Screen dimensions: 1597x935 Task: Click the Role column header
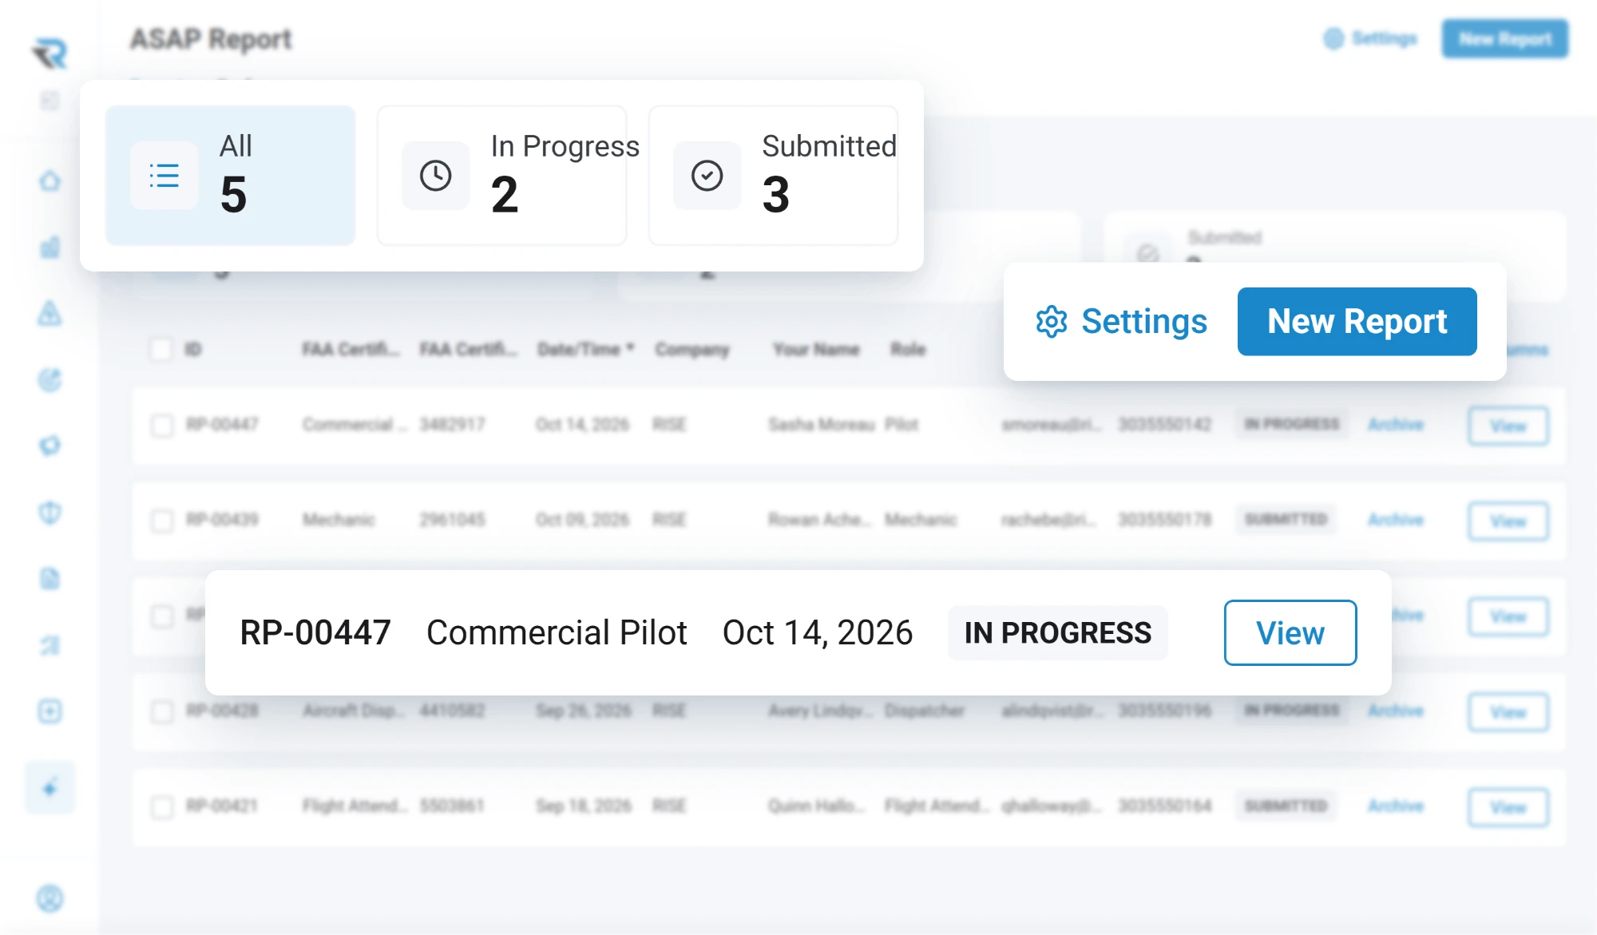click(907, 349)
